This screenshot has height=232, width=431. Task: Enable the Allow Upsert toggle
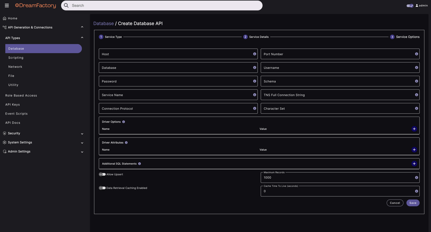coord(102,174)
